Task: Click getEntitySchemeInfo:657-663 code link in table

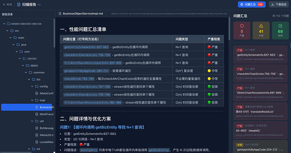Action: coord(86,47)
